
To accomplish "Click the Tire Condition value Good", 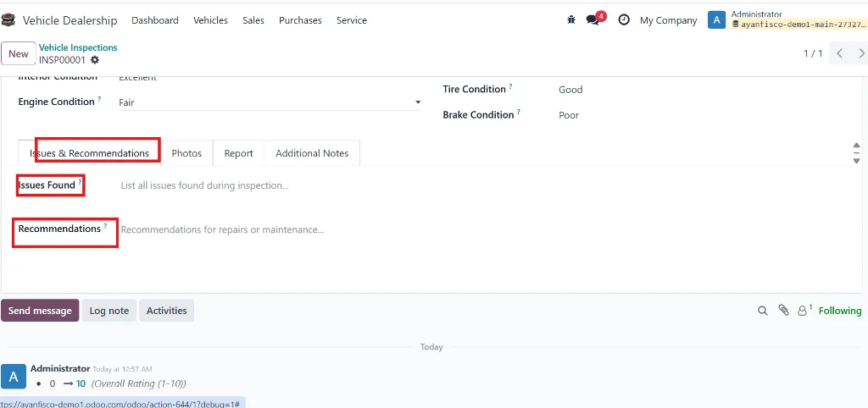I will (570, 90).
